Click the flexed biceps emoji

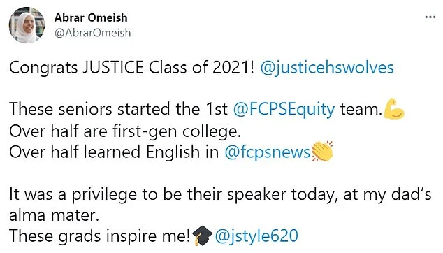click(x=394, y=108)
